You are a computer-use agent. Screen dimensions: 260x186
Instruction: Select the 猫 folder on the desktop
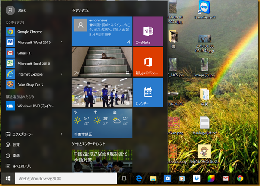point(173,40)
